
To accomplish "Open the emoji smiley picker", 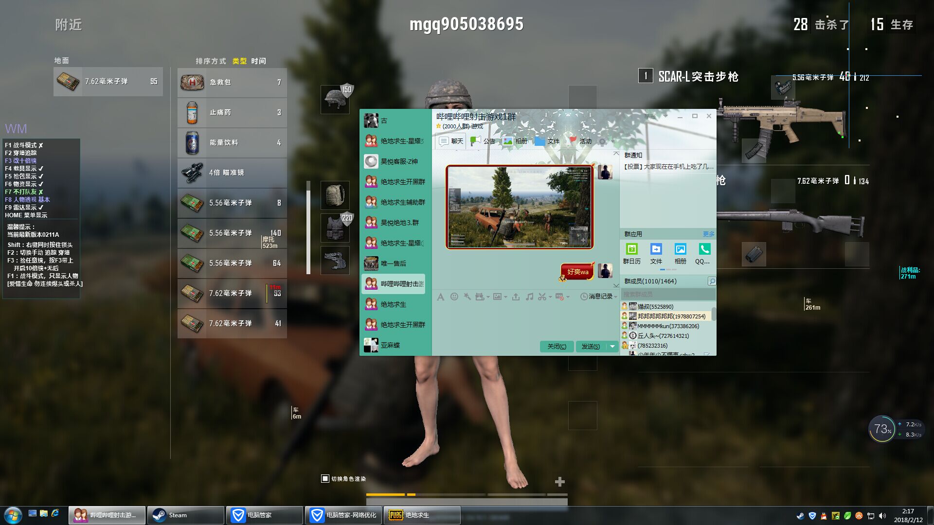I will tap(454, 297).
